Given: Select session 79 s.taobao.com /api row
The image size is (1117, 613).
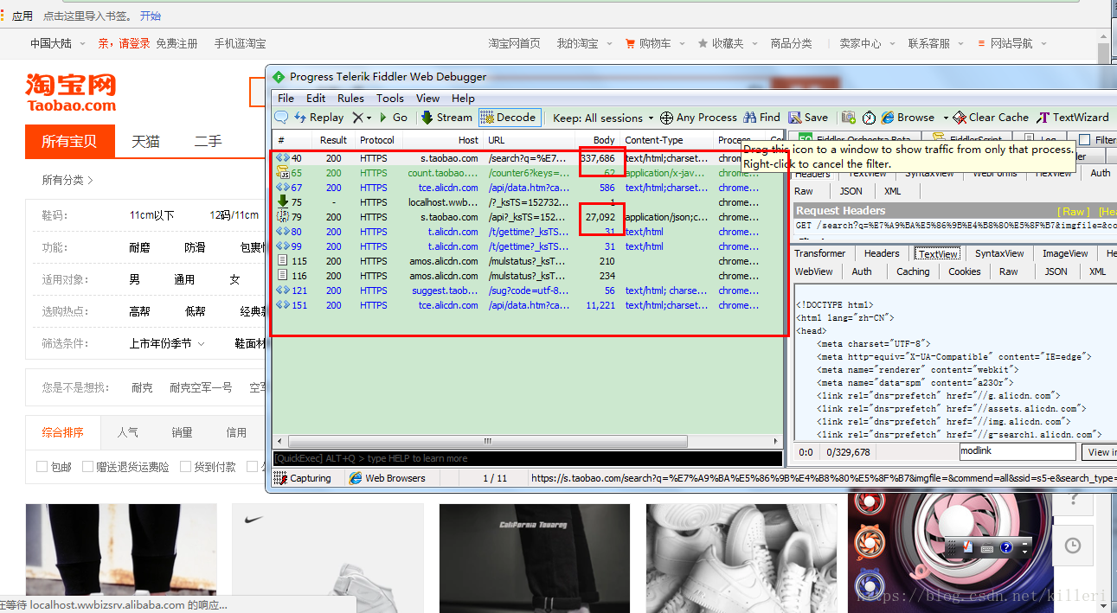Looking at the screenshot, I should point(528,217).
